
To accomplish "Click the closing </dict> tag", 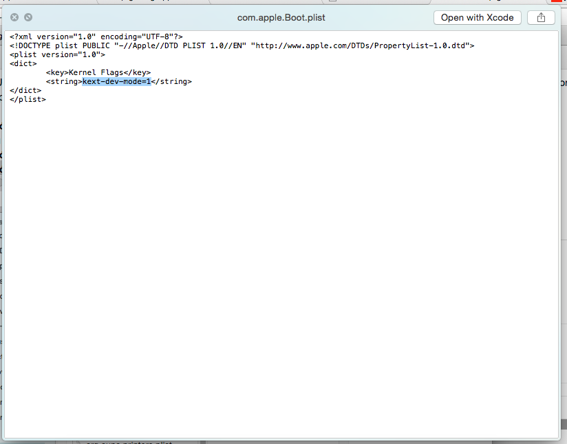I will pyautogui.click(x=25, y=90).
